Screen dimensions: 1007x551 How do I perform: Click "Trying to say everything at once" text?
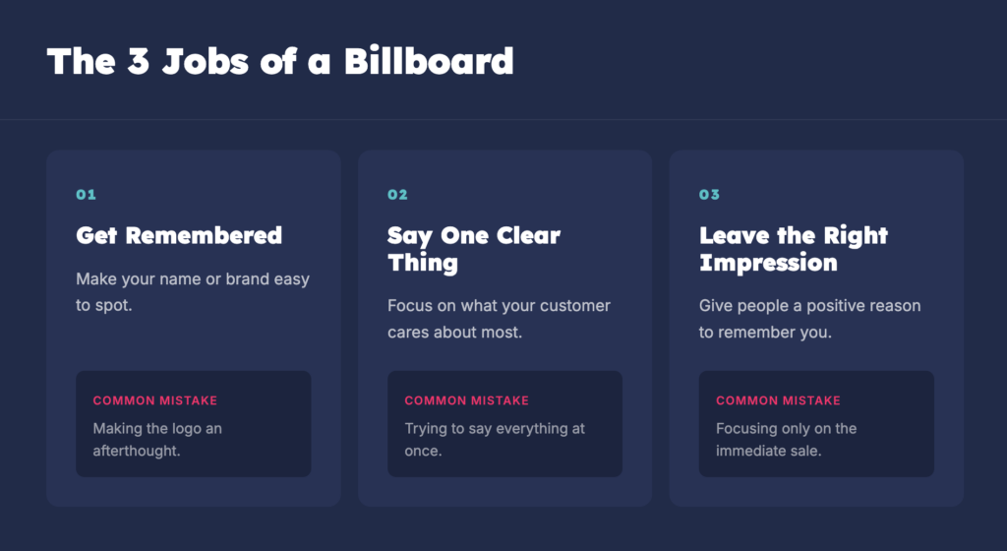[x=495, y=439]
